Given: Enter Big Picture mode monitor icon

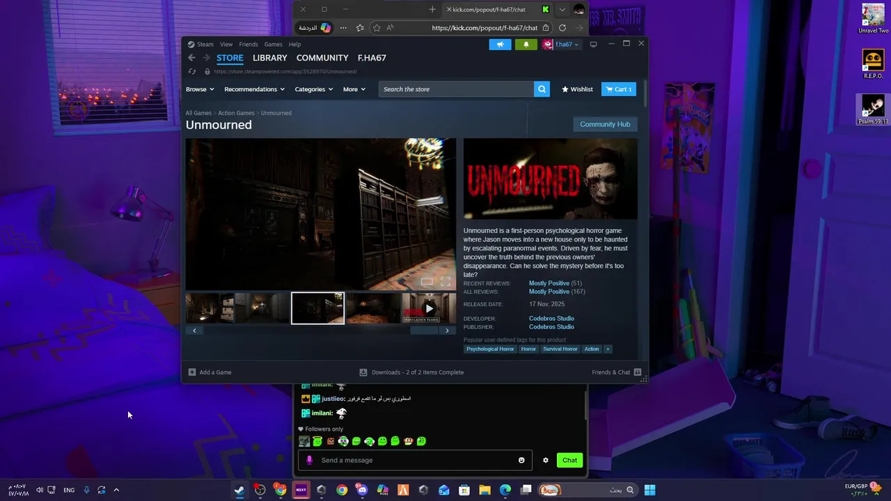Looking at the screenshot, I should pos(593,45).
